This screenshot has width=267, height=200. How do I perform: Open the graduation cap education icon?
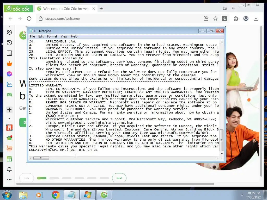pyautogui.click(x=9, y=138)
